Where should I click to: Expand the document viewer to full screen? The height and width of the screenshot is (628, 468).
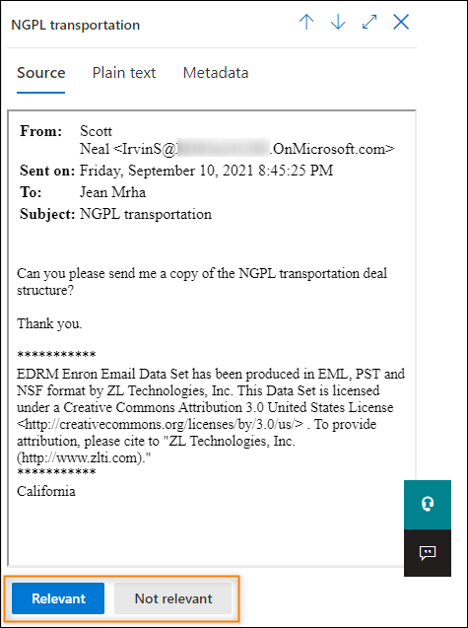[369, 23]
